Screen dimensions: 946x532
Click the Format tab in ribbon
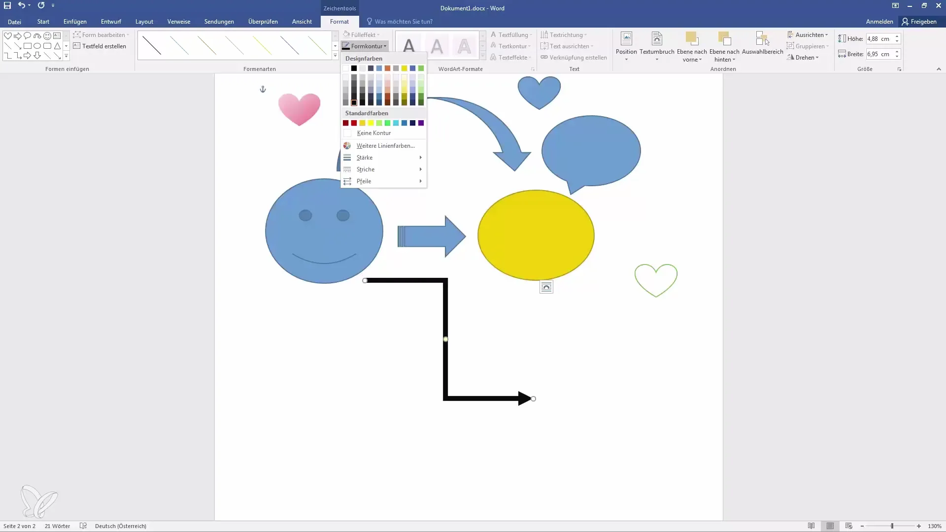tap(338, 22)
